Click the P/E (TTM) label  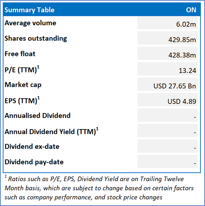pyautogui.click(x=22, y=70)
